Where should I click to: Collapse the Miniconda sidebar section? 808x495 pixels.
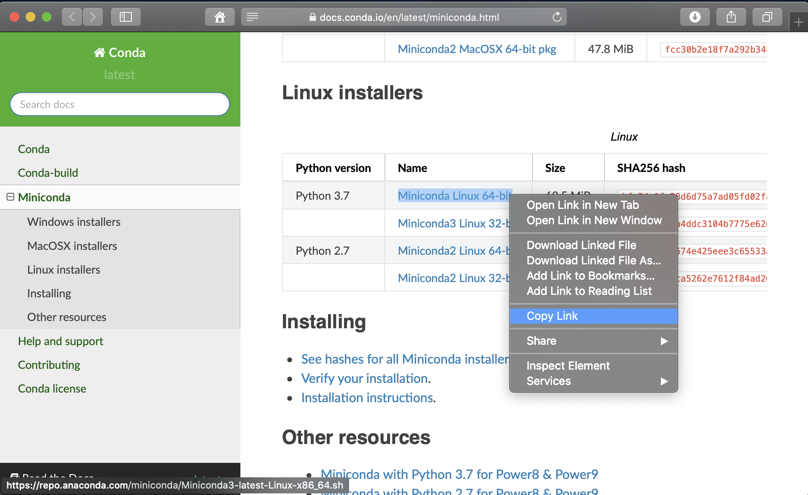tap(10, 197)
